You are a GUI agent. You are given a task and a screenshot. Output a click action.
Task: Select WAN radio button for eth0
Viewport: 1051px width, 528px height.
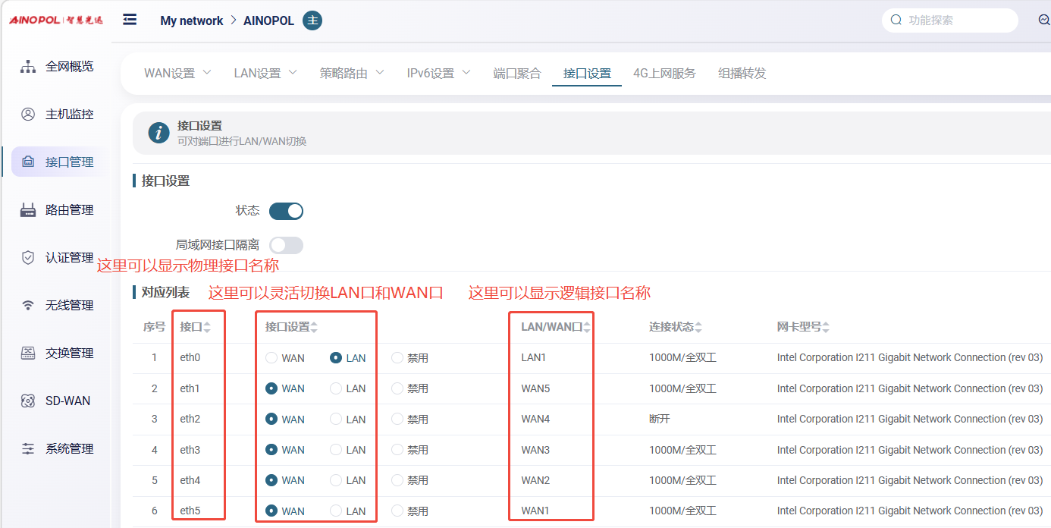coord(271,358)
